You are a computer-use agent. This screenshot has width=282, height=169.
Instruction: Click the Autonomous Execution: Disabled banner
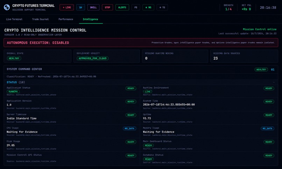[x=141, y=43]
